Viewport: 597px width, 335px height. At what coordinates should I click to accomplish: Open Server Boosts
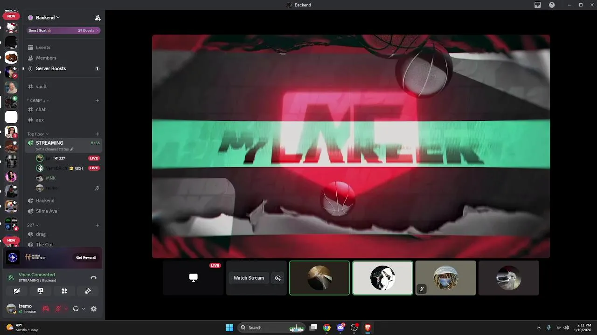[x=63, y=68]
